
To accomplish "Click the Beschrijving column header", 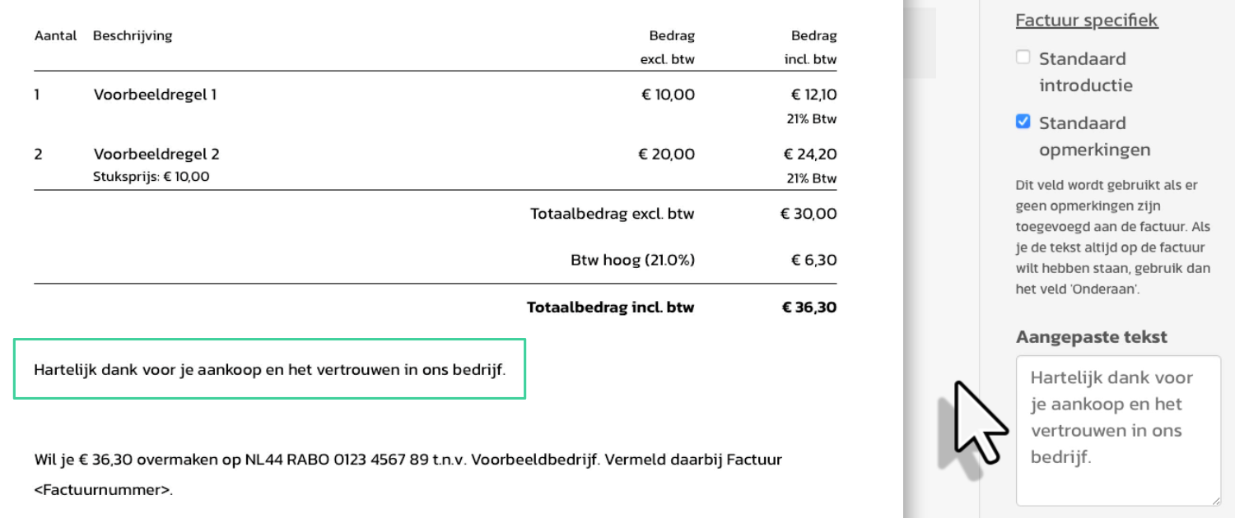I will pyautogui.click(x=133, y=35).
